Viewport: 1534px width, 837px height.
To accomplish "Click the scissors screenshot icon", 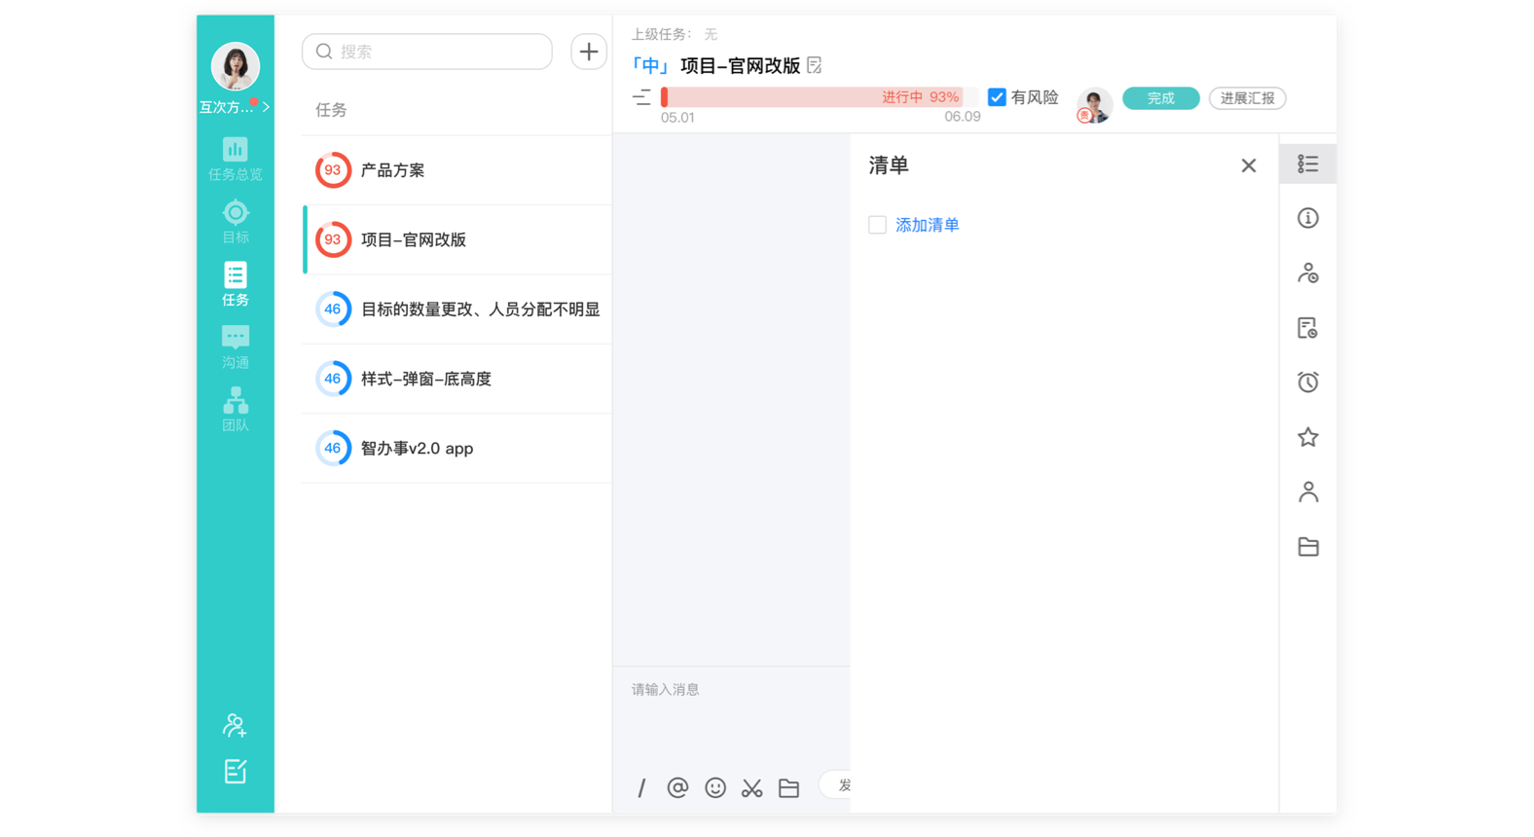I will [751, 787].
